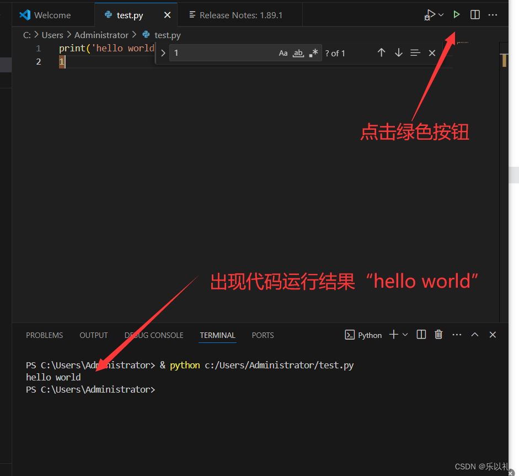Click the find input field containing 1
This screenshot has height=476, width=519.
click(x=221, y=53)
